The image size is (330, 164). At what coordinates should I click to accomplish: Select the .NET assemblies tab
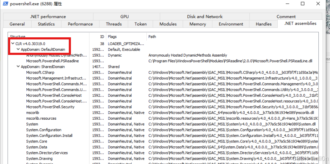click(x=300, y=24)
